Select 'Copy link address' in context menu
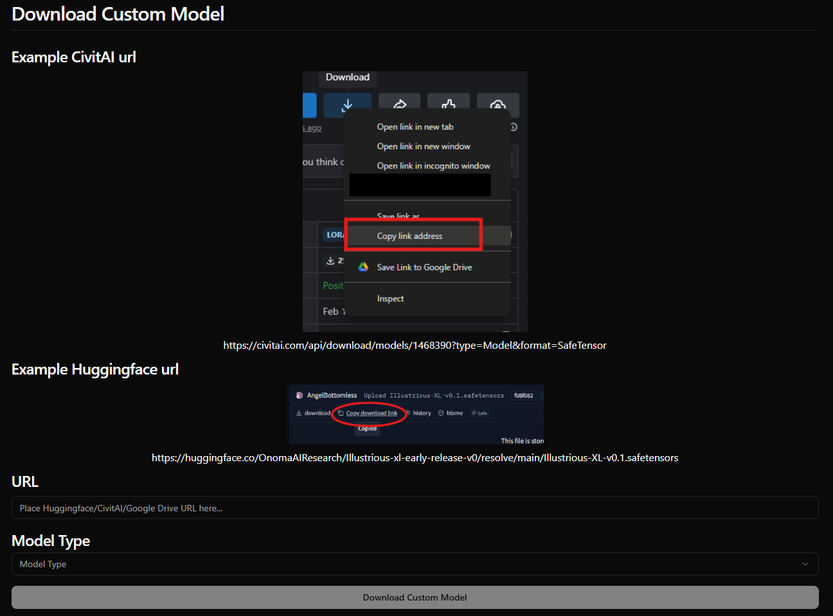 tap(409, 236)
